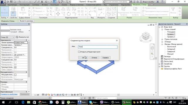The width and height of the screenshot is (188, 105).
Task: Click the favorites star icon in title bar
Action: click(x=138, y=2)
